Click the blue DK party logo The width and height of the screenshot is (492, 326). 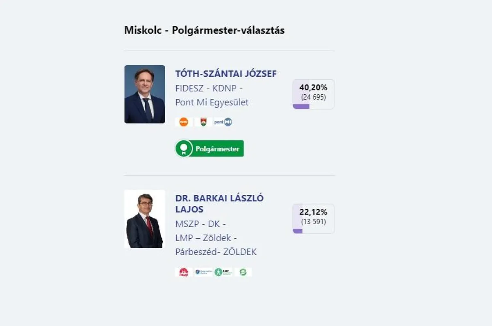click(203, 272)
